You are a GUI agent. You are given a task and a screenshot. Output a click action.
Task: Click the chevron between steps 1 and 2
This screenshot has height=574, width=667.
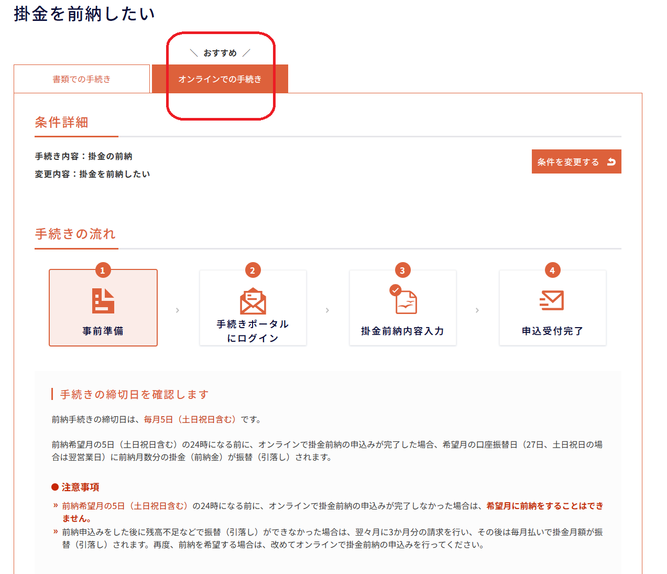click(178, 310)
